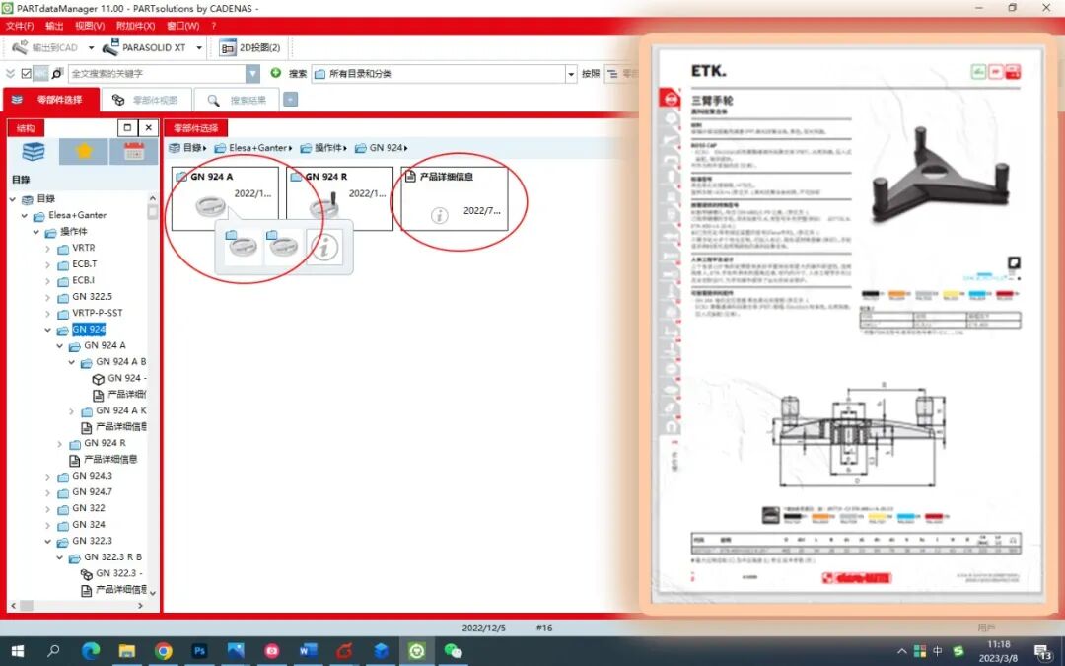Open the ? help menu

(213, 26)
